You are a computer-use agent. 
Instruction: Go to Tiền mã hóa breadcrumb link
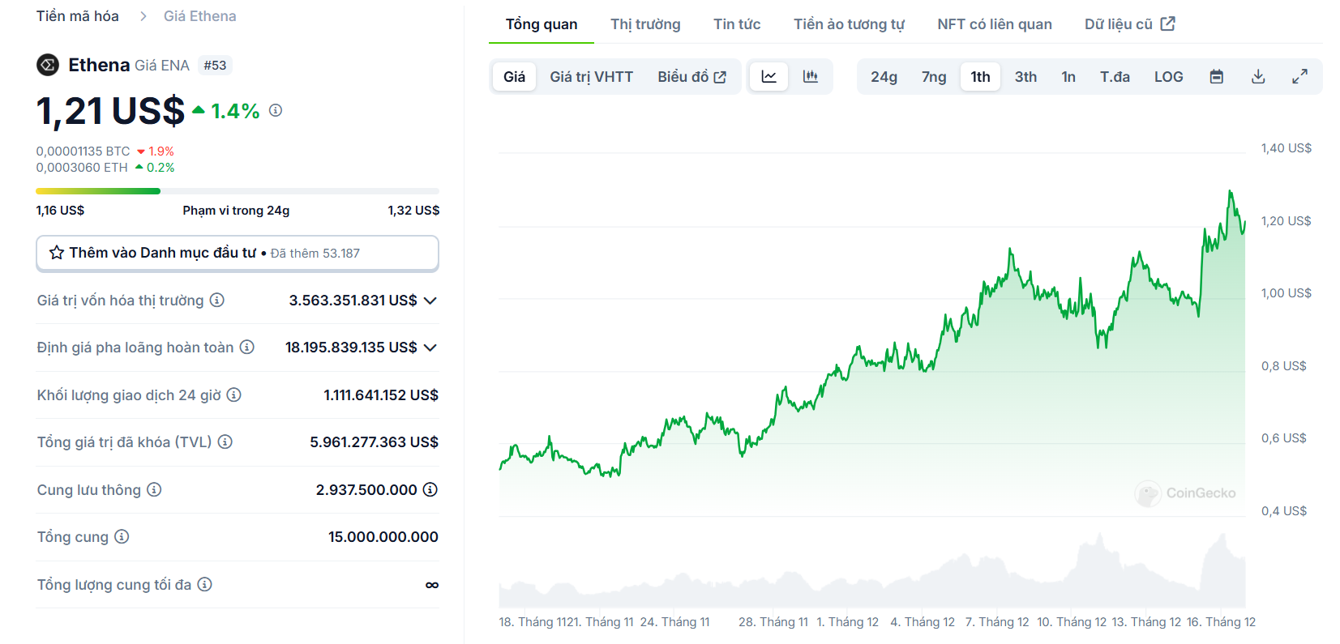click(78, 16)
